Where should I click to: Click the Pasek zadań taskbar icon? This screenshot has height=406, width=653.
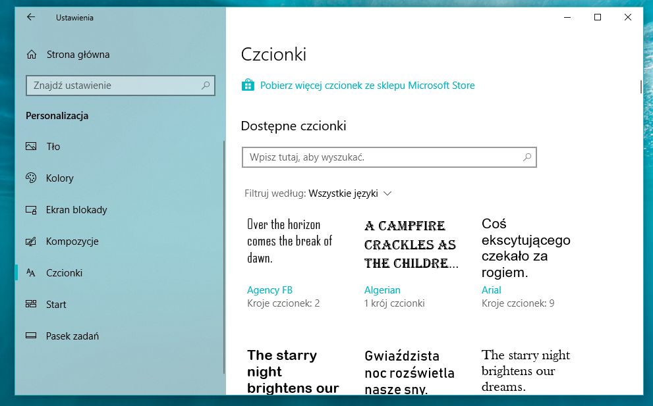tap(31, 336)
